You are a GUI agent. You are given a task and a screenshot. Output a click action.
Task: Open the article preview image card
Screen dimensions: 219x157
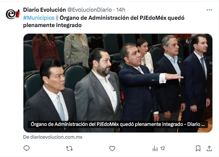118,83
